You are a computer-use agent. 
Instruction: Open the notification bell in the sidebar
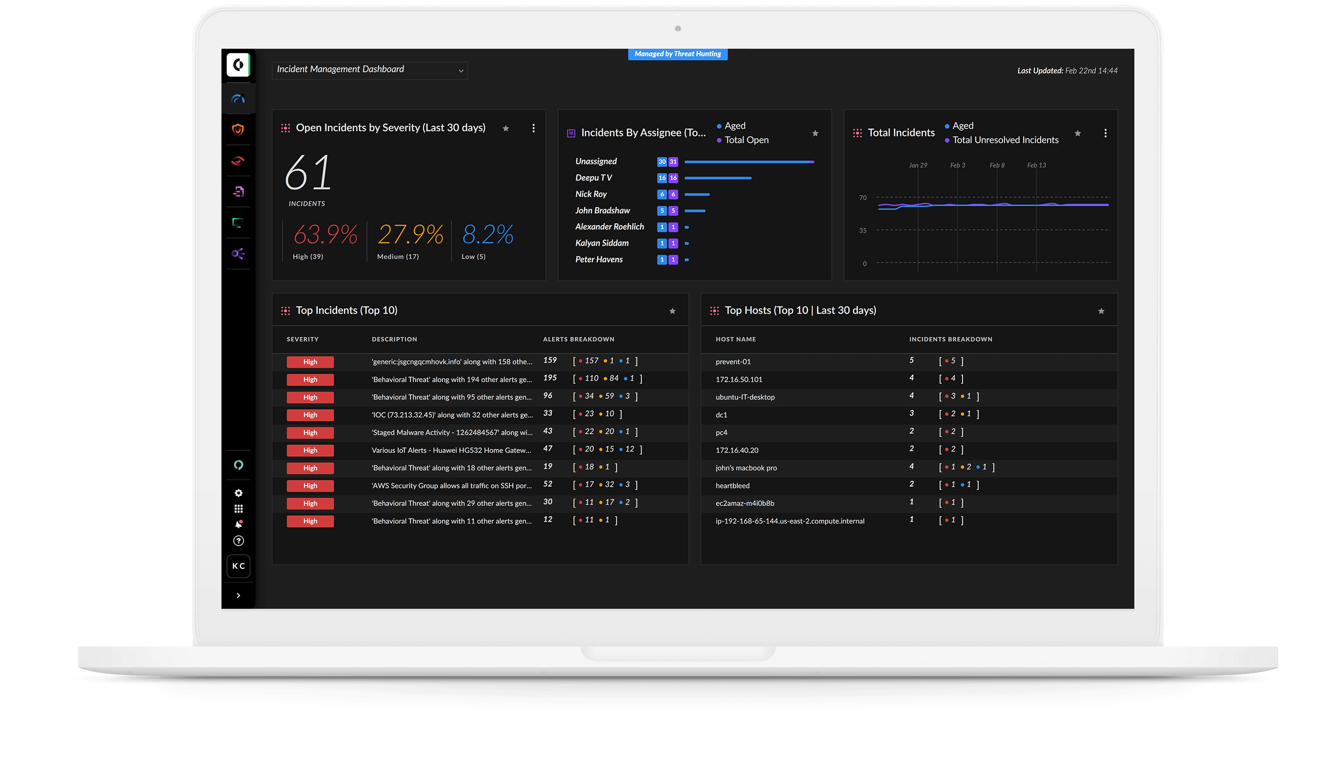click(238, 524)
